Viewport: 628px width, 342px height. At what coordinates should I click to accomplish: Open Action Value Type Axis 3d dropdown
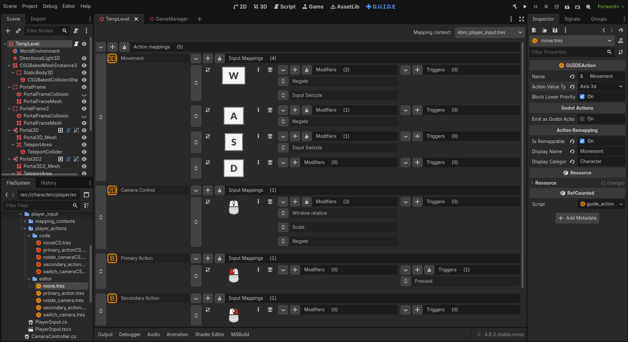tap(601, 86)
